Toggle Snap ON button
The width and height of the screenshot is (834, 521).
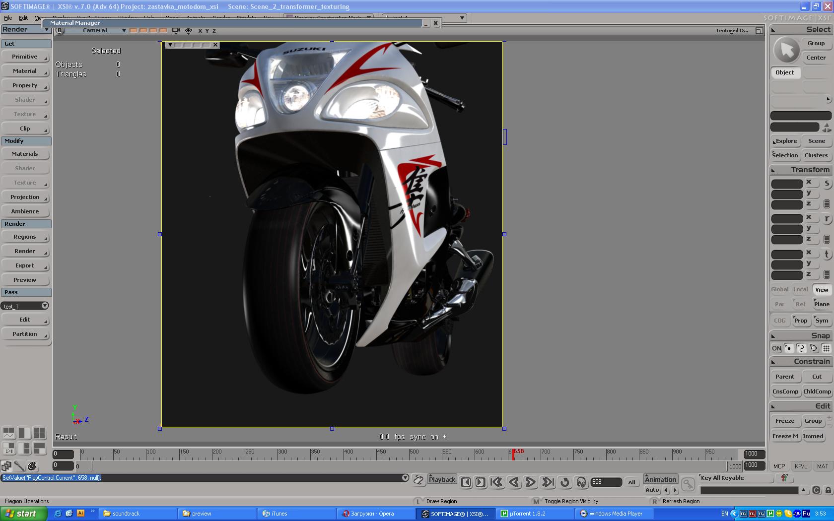tap(776, 348)
